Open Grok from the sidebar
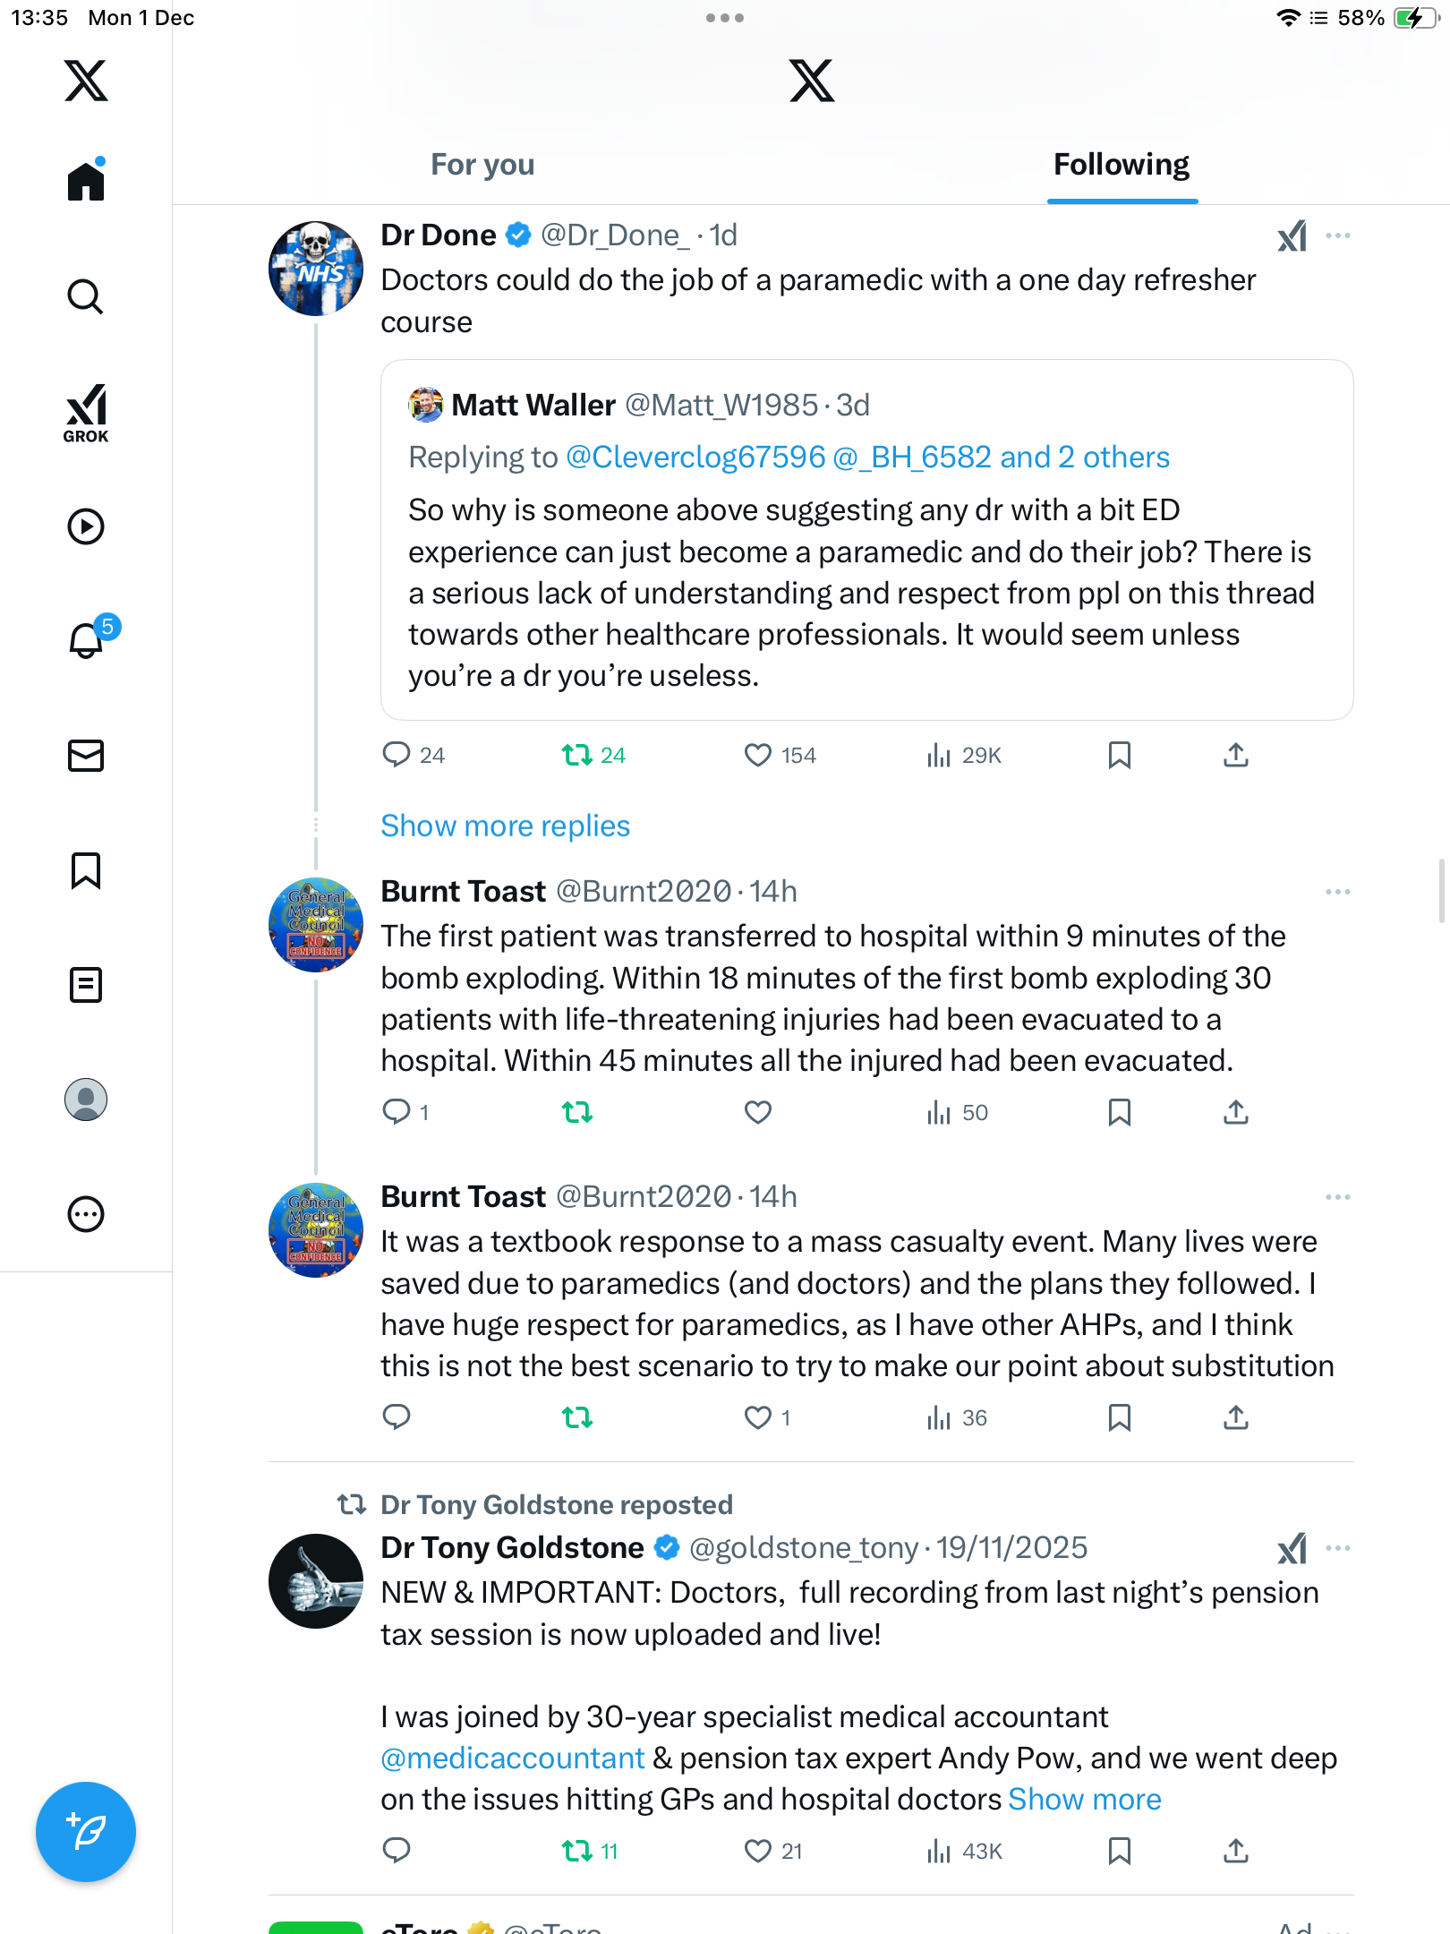 point(86,413)
